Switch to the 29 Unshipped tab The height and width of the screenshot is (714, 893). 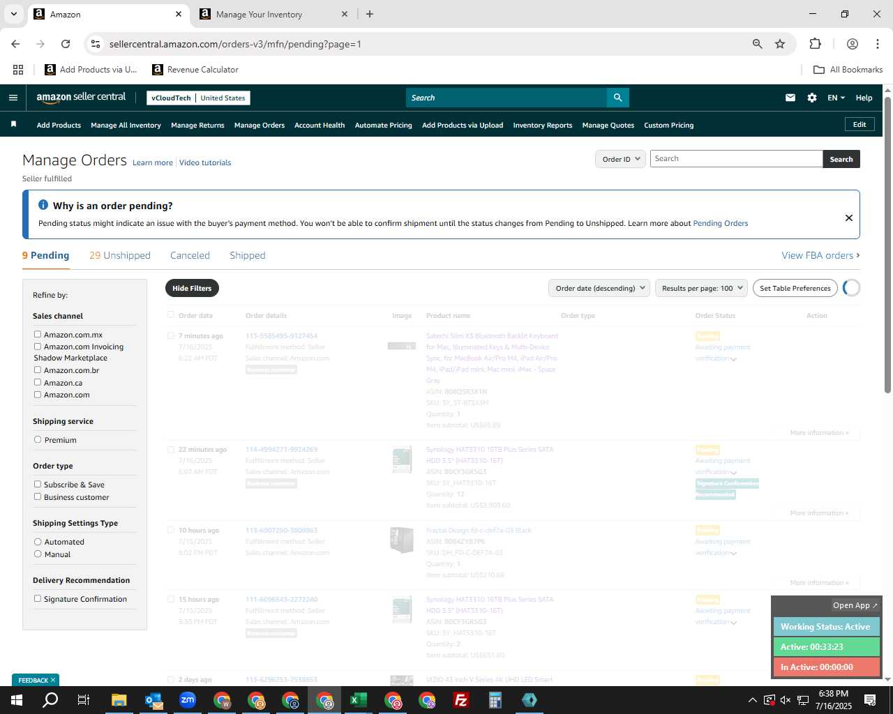click(120, 255)
